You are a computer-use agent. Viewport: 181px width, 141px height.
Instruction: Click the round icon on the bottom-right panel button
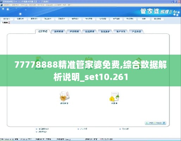coord(164,123)
